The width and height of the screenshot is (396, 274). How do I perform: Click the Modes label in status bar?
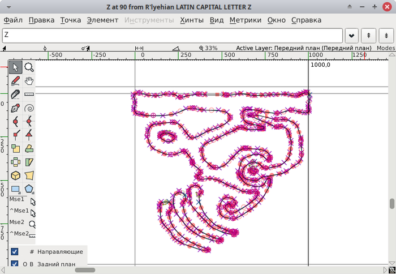tap(386, 48)
